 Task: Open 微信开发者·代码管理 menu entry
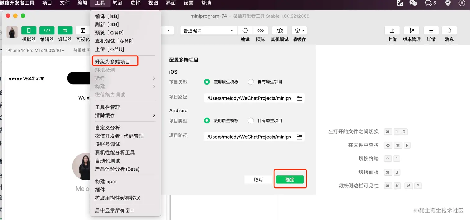[125, 136]
